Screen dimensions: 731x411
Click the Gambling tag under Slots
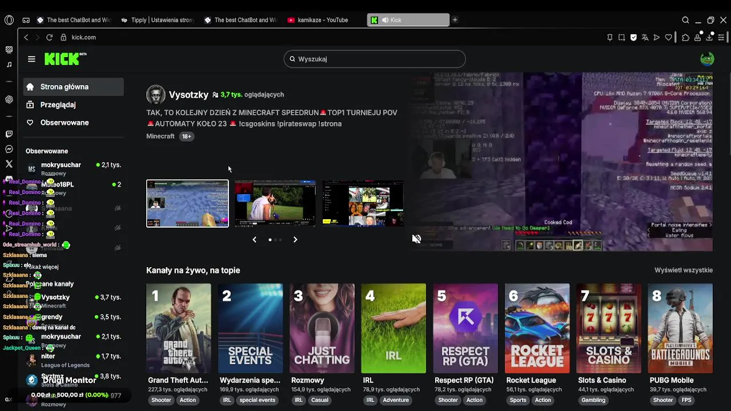click(593, 400)
